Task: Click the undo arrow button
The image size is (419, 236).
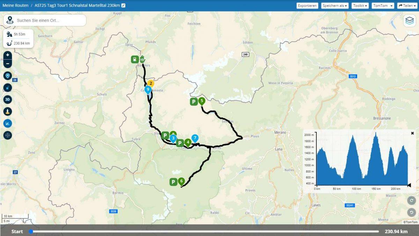Action: 412,212
